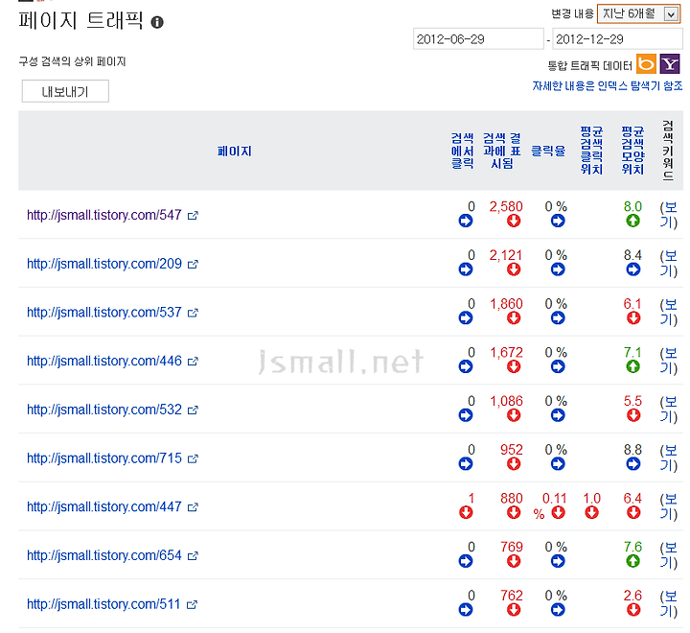The image size is (690, 633).
Task: Select the 769 impressions value
Action: [x=512, y=547]
